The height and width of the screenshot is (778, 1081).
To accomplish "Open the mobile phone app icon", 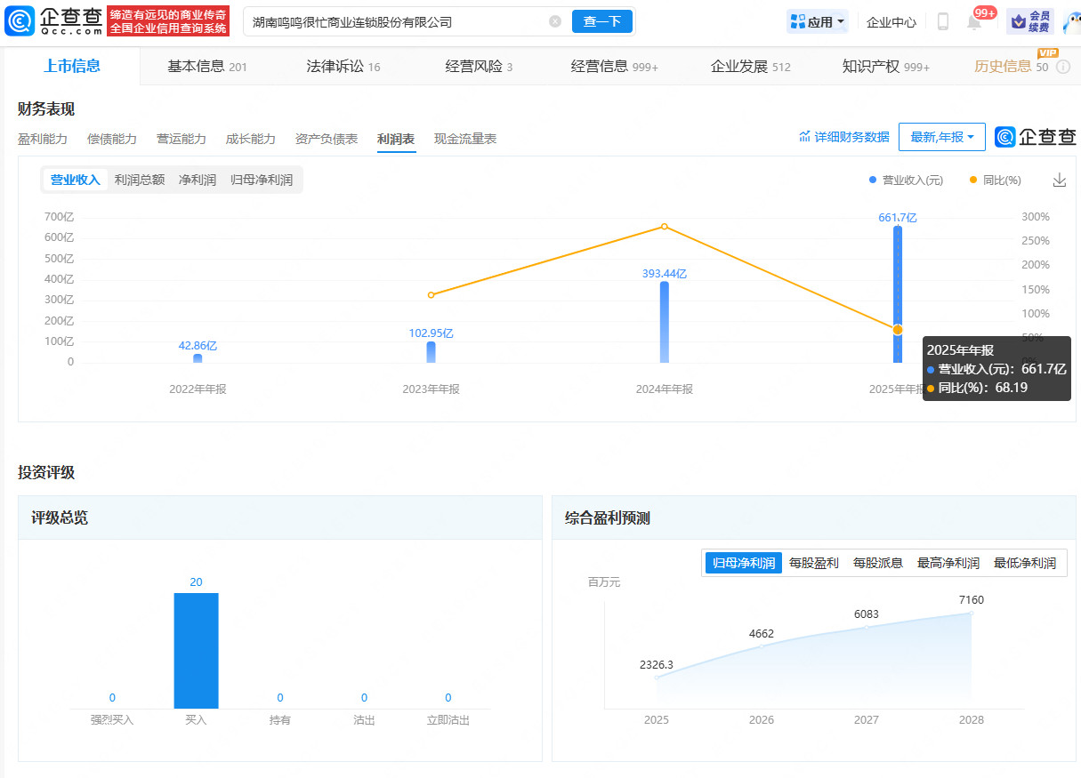I will click(x=943, y=21).
